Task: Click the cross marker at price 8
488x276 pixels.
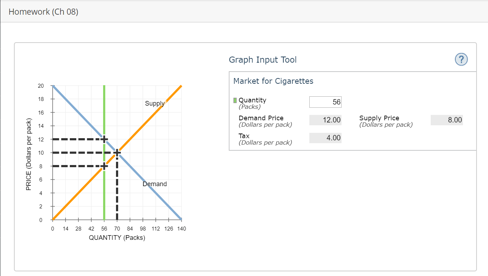Action: click(x=104, y=166)
